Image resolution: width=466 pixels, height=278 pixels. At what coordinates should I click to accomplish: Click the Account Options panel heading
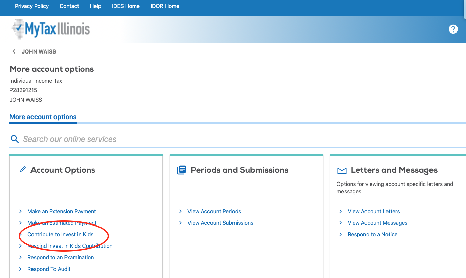63,170
